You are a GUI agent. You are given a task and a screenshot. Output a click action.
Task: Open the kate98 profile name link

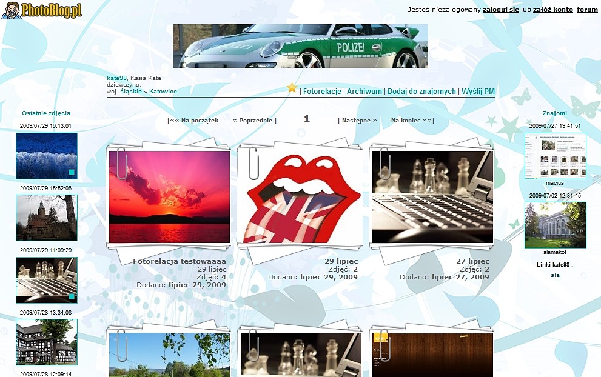pos(116,78)
